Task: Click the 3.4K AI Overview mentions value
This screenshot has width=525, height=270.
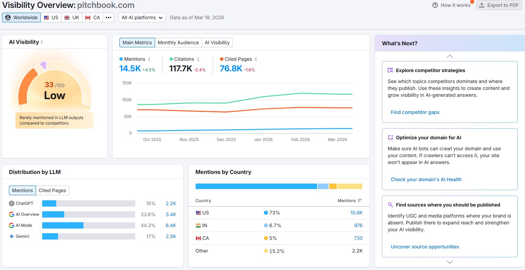Action: coord(171,214)
